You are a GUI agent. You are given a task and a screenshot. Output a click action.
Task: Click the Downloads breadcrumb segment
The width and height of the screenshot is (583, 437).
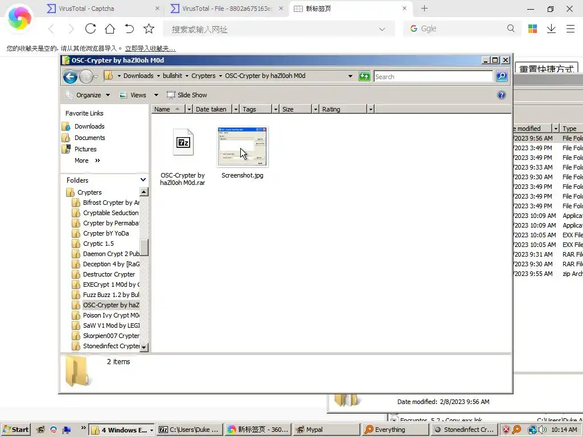(x=138, y=76)
